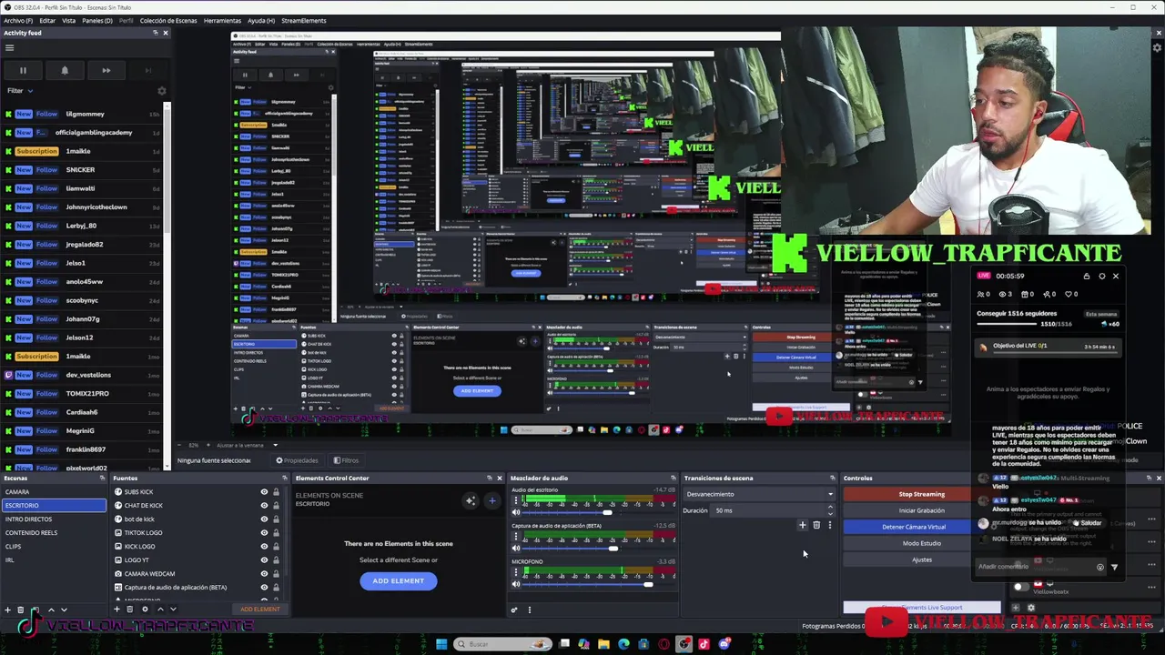This screenshot has width=1165, height=655.
Task: Remove selected source with trash icon
Action: click(x=130, y=610)
